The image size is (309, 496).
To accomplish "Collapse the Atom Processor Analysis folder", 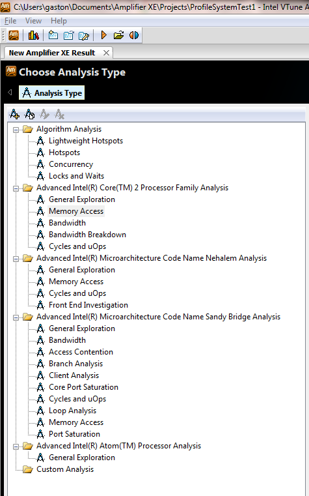I will tap(16, 446).
